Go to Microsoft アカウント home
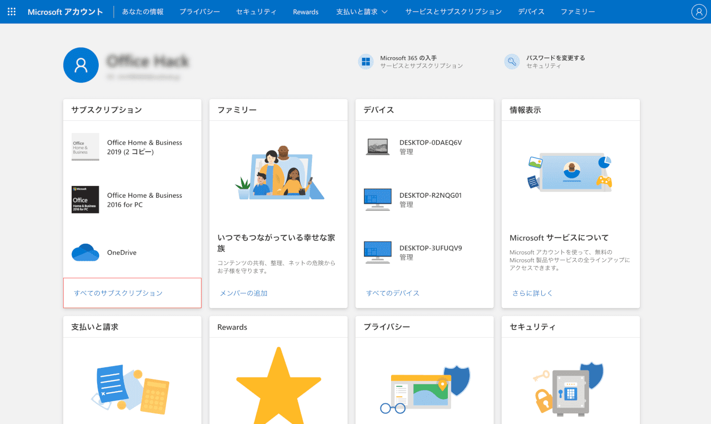This screenshot has width=711, height=424. point(65,12)
